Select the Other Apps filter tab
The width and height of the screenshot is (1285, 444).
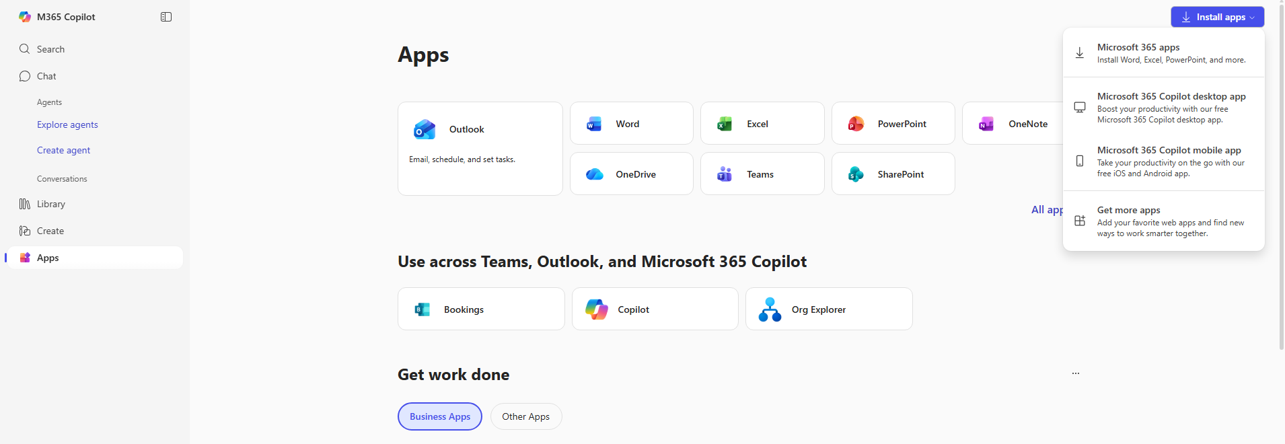point(526,416)
